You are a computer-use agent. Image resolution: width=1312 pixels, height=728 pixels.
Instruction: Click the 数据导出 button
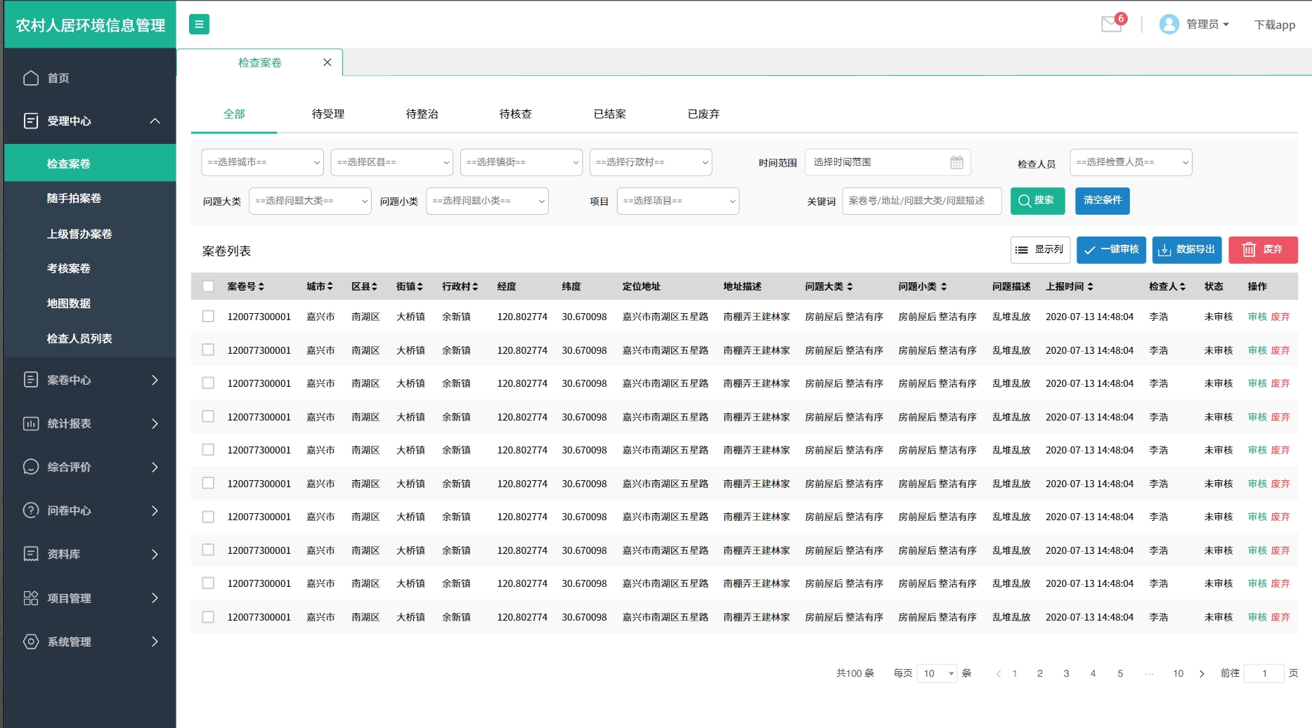(1187, 250)
